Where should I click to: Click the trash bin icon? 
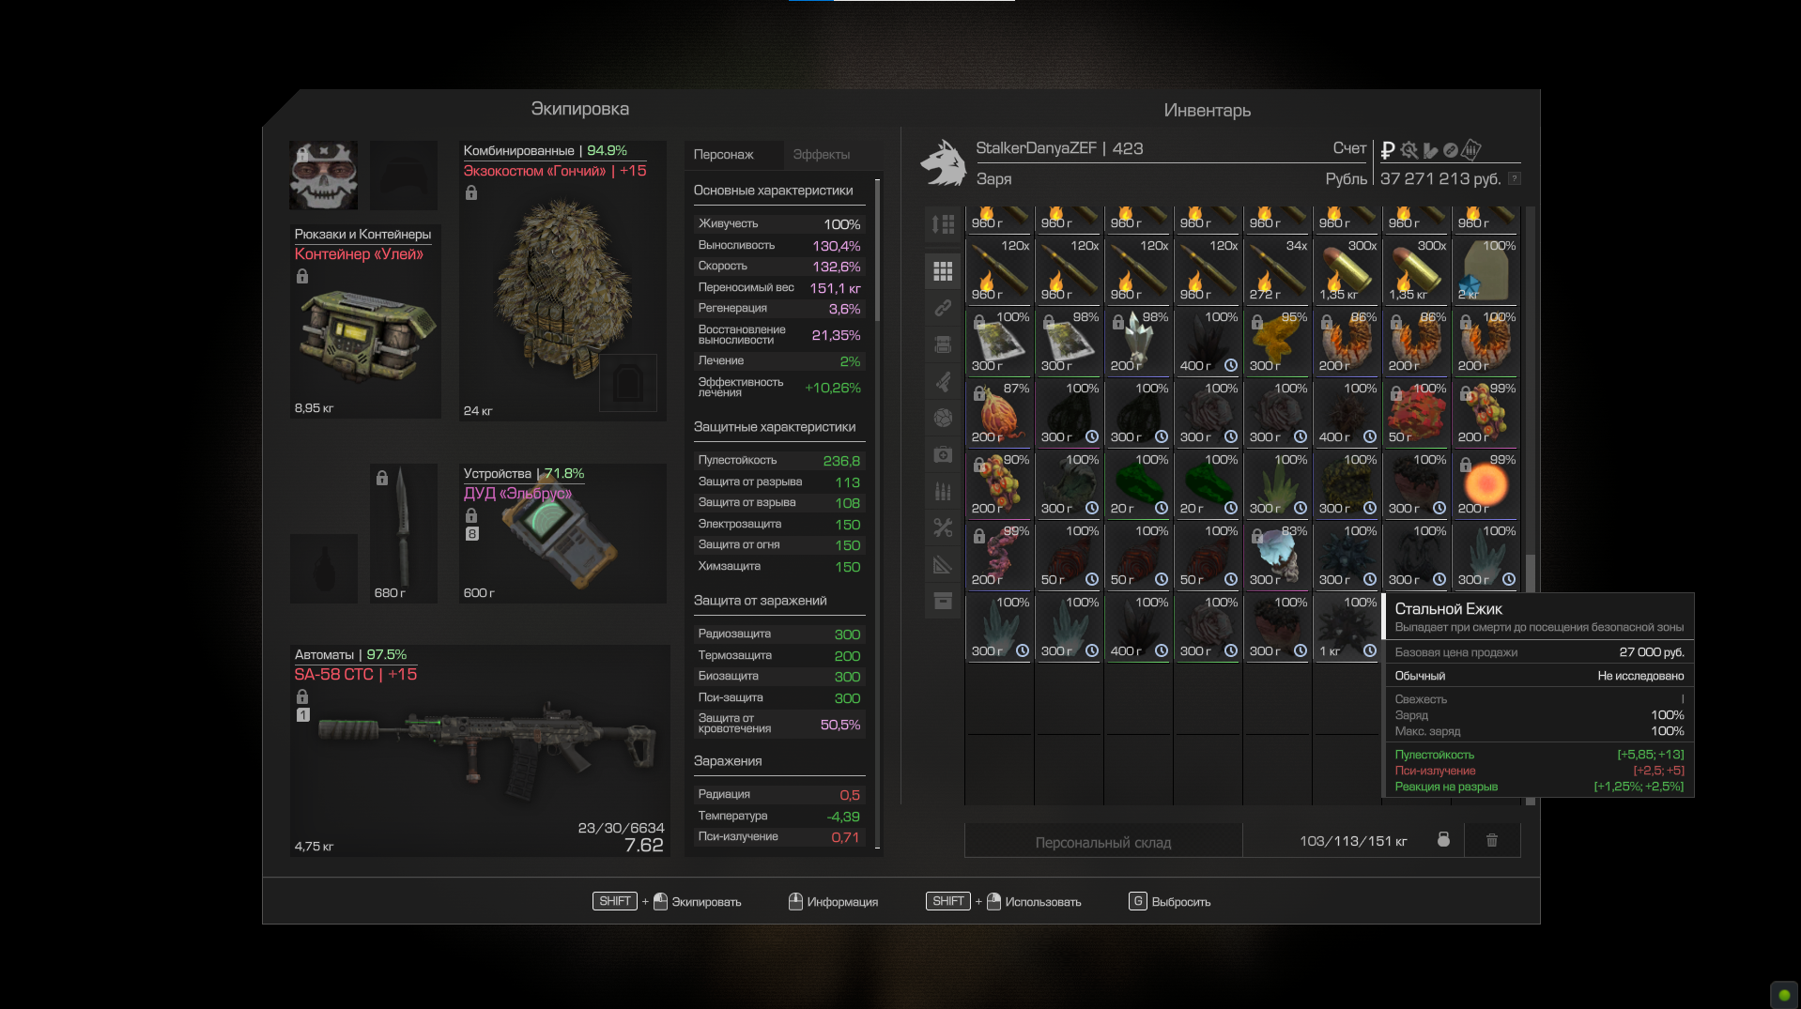coord(1491,840)
